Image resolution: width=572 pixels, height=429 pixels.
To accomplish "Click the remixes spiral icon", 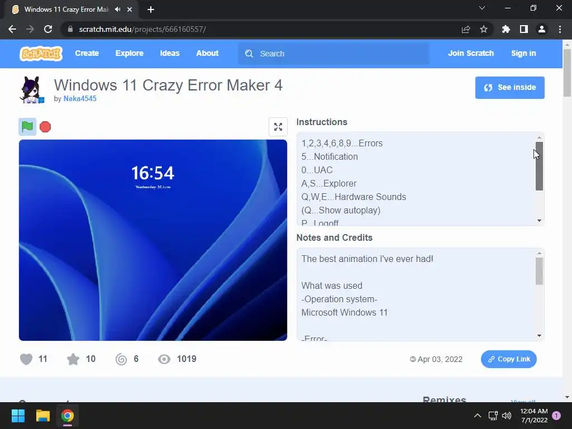I will coord(121,359).
